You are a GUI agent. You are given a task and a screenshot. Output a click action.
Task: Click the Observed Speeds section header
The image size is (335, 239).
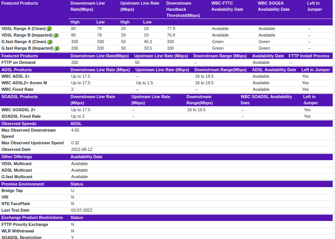point(19,124)
